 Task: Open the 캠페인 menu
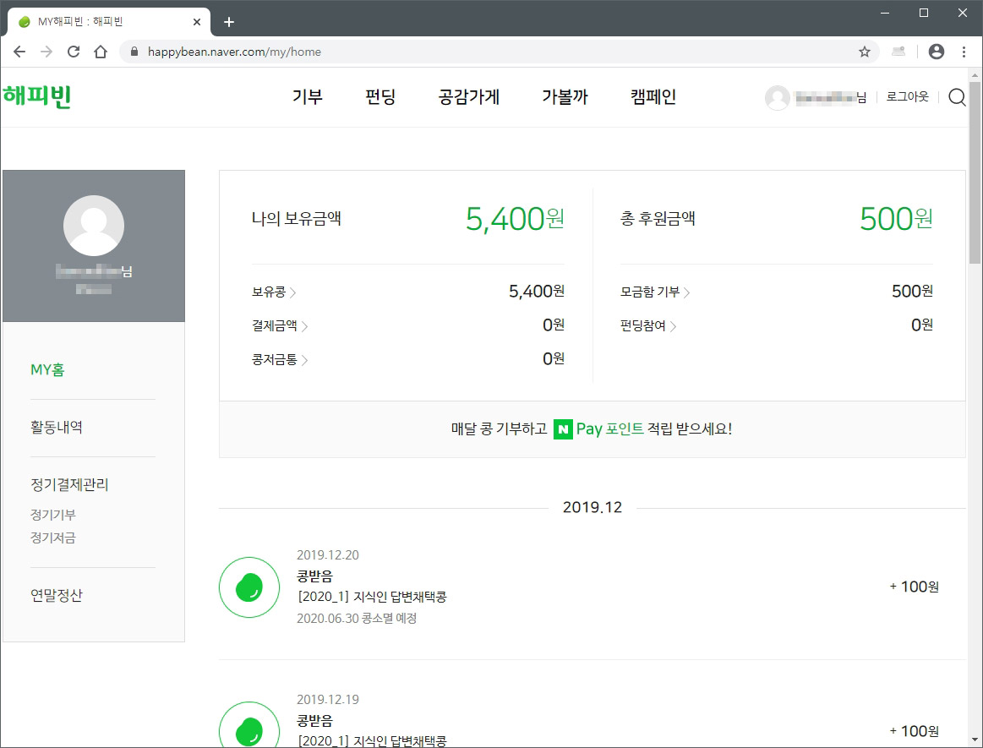point(653,96)
